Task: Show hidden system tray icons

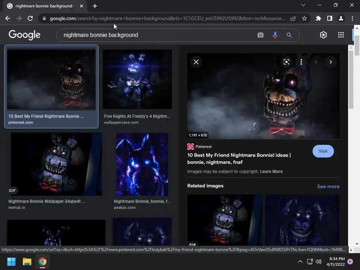Action: coord(300,262)
